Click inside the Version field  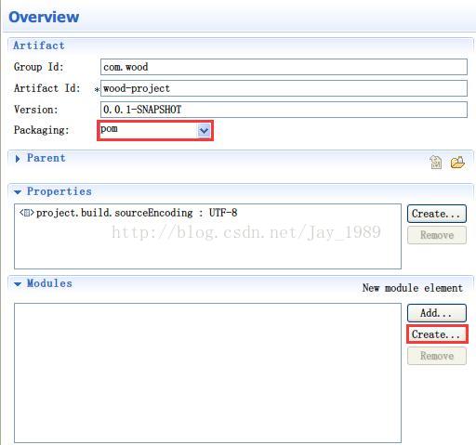pyautogui.click(x=284, y=110)
